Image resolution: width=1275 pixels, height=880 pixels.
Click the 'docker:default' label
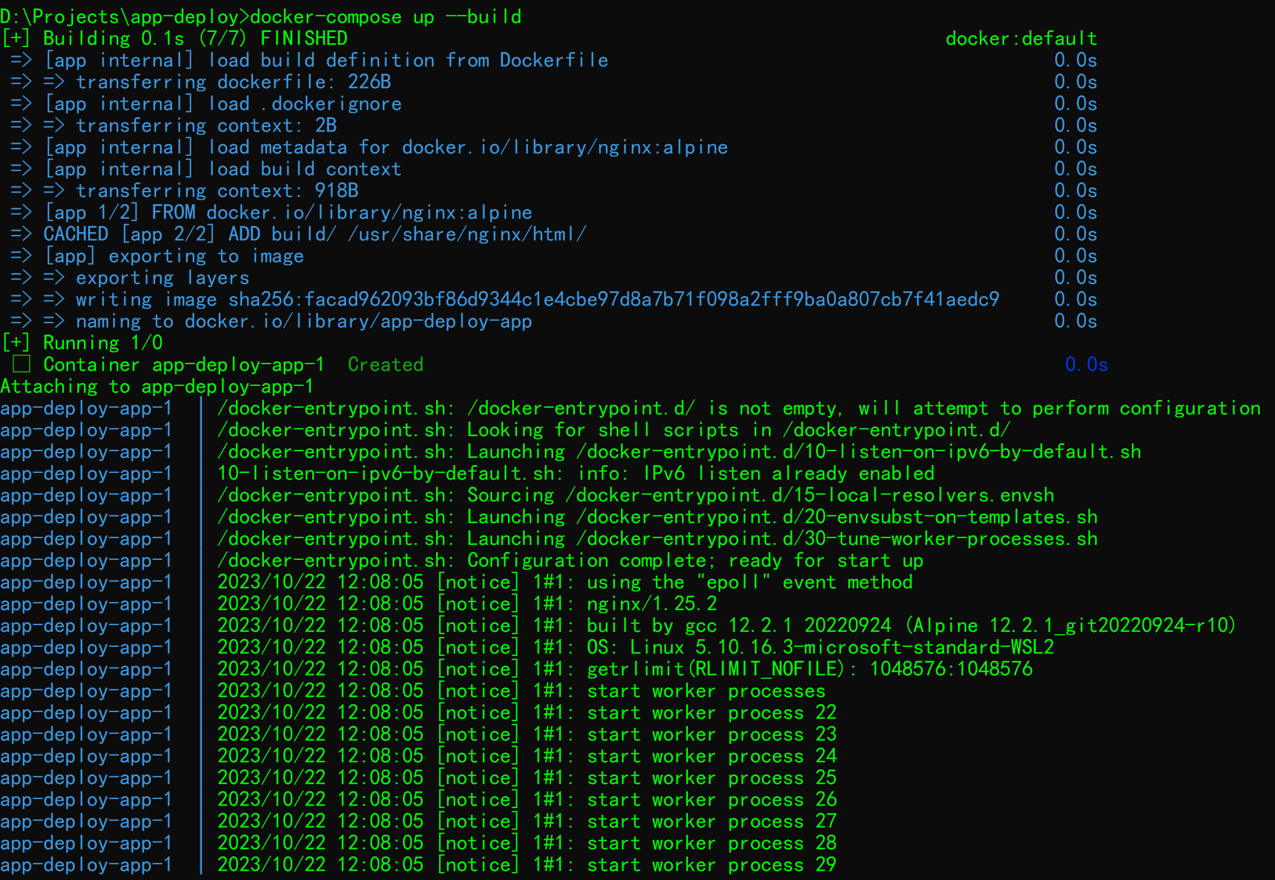[x=1021, y=39]
